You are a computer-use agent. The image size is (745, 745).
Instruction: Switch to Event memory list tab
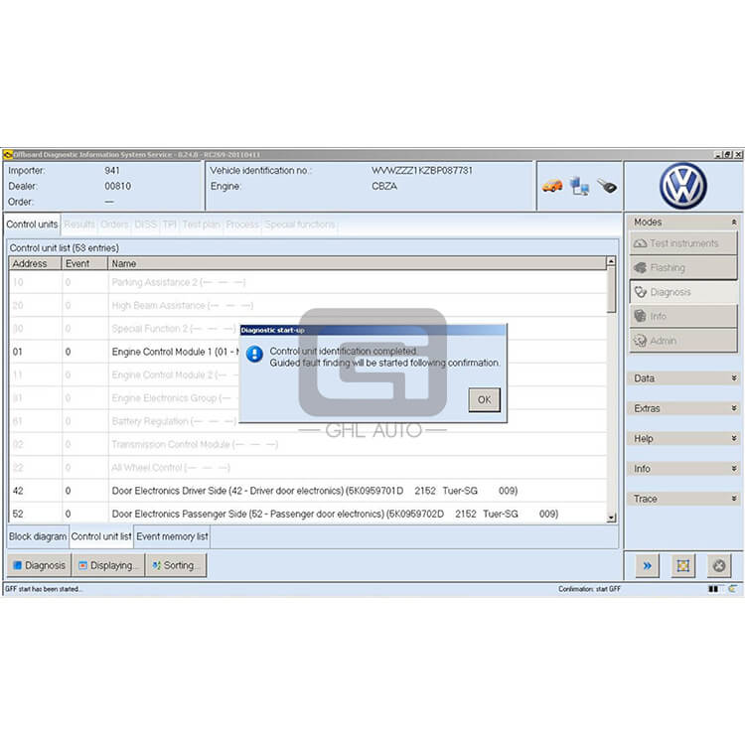pos(172,536)
